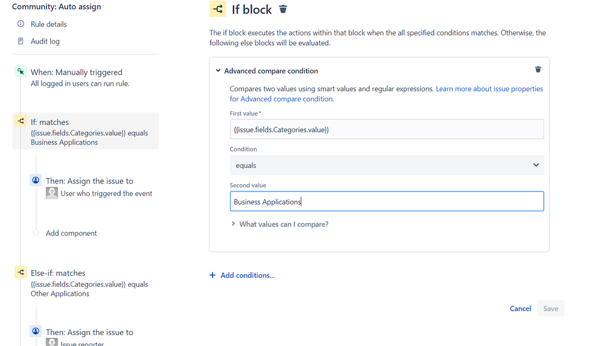Delete the If block using trash icon
The width and height of the screenshot is (603, 346).
pyautogui.click(x=283, y=10)
